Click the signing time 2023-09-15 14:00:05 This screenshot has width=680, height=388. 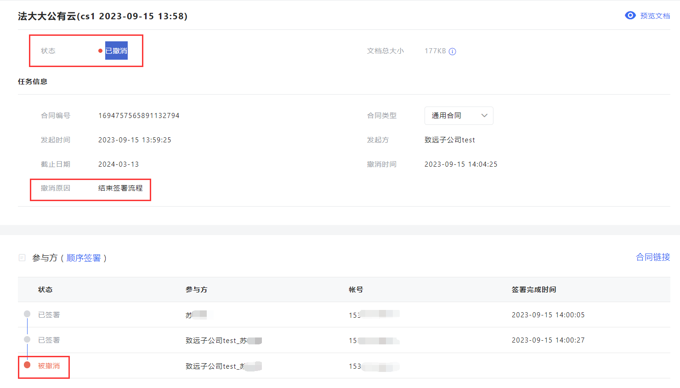click(548, 315)
